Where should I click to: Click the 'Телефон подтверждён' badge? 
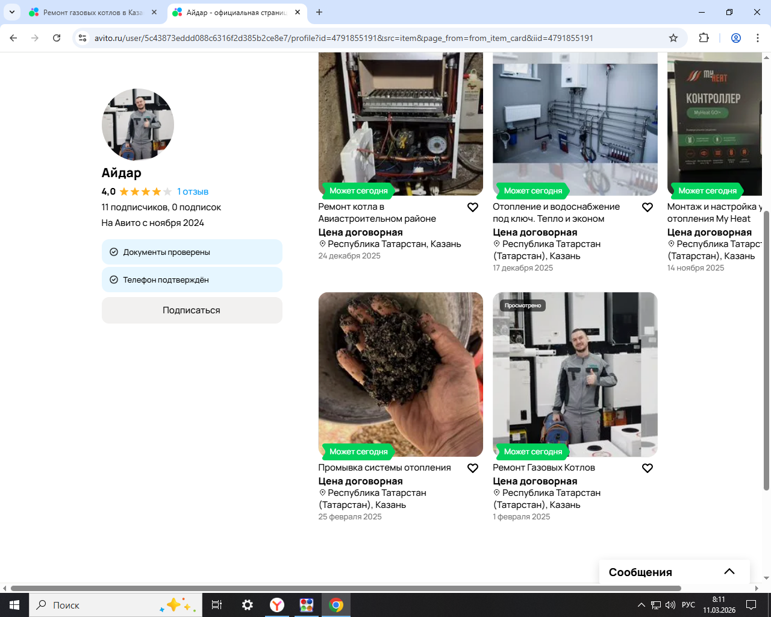192,280
